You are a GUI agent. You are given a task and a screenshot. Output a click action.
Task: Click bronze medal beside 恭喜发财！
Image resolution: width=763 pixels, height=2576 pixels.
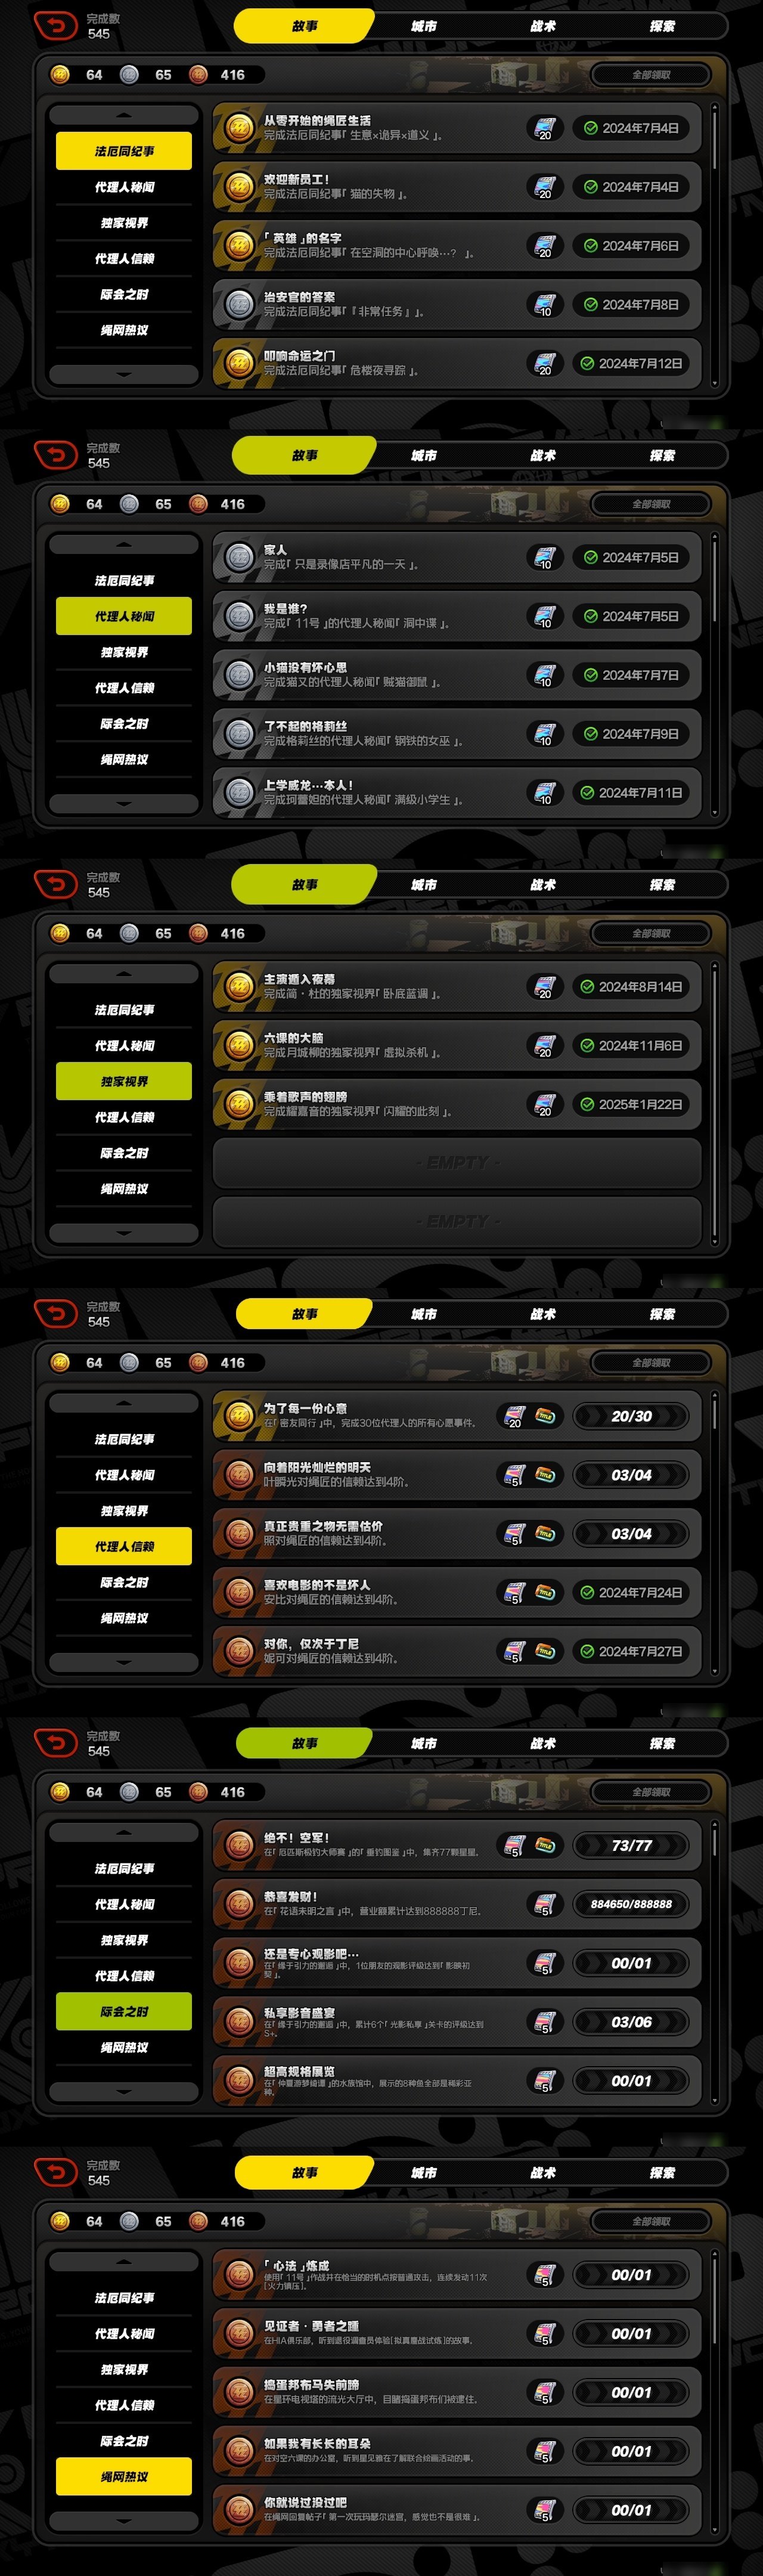coord(239,1904)
